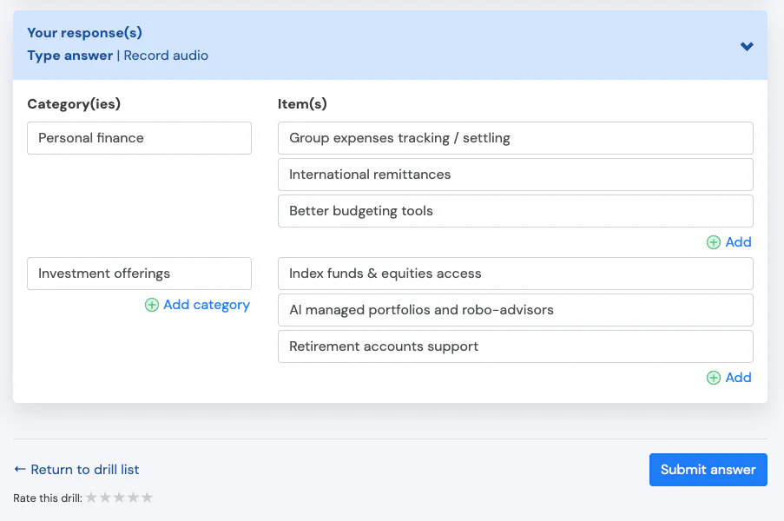Image resolution: width=784 pixels, height=521 pixels.
Task: Click the AI managed portfolios item field
Action: (516, 310)
